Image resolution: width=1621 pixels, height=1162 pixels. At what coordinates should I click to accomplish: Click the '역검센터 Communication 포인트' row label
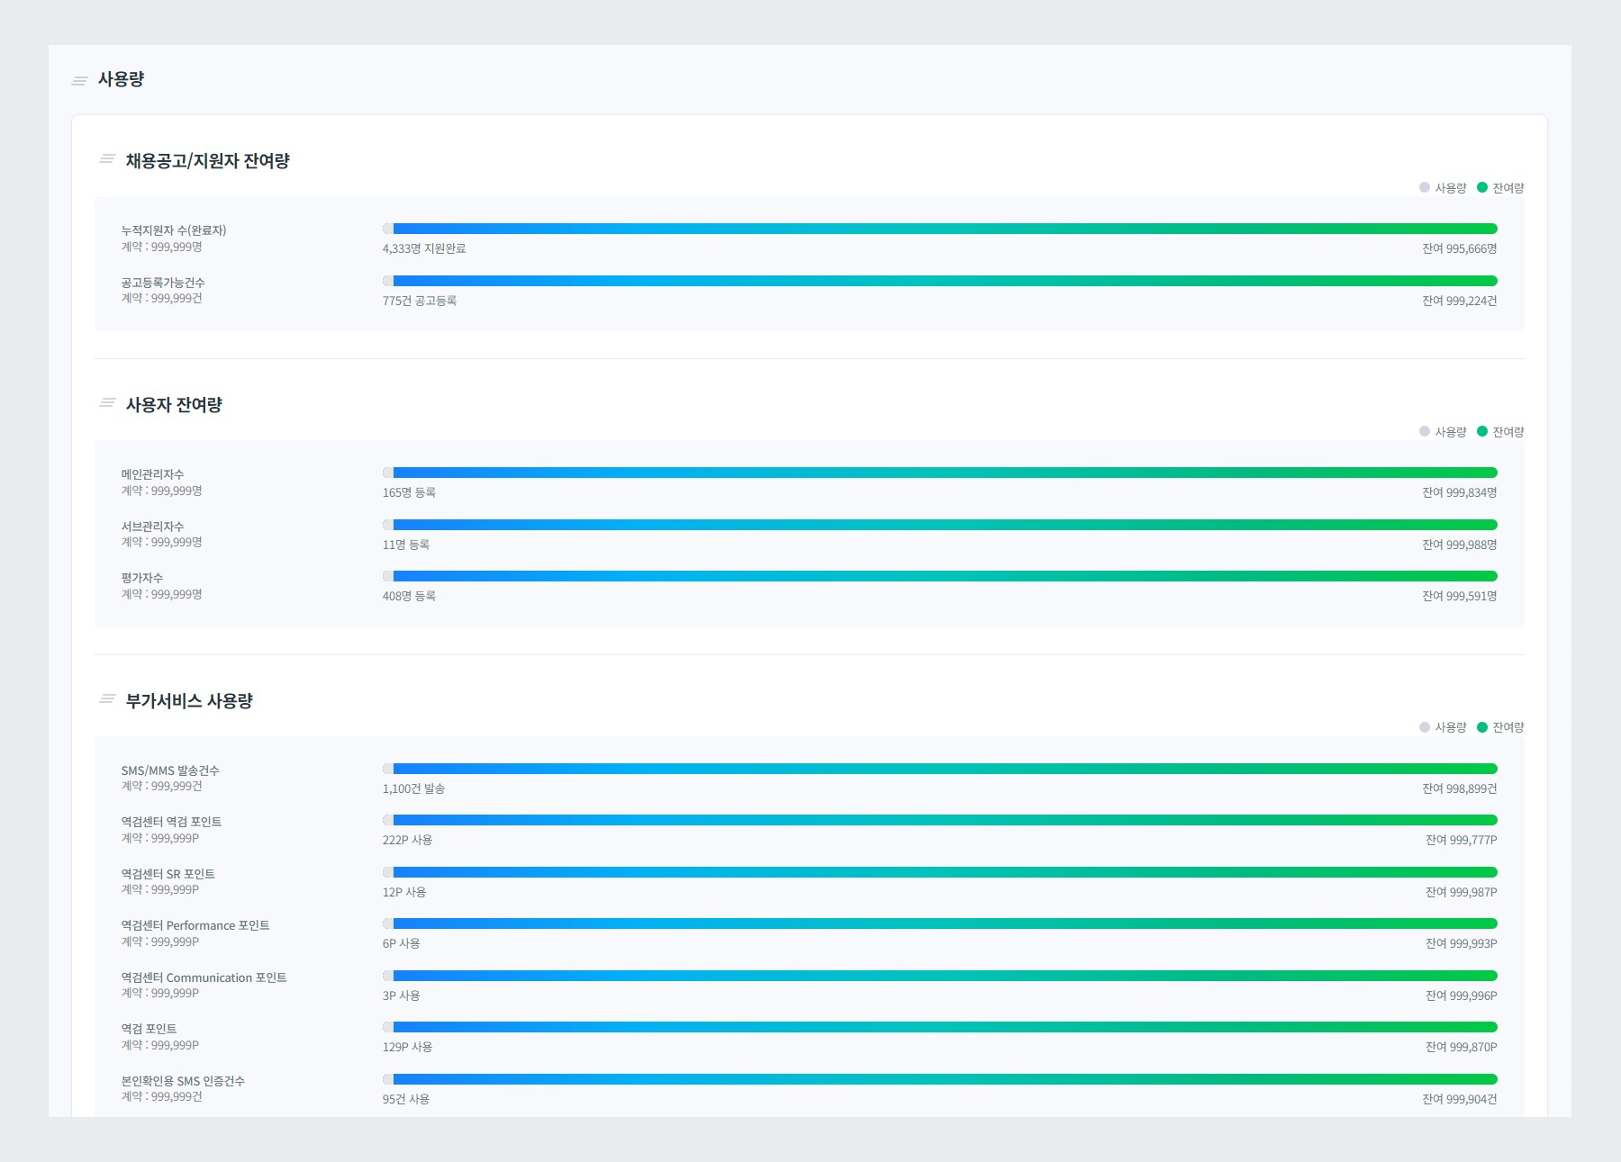tap(204, 977)
